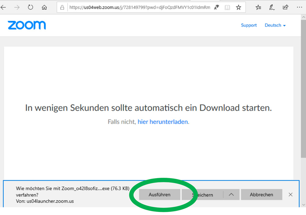Dismiss the download notification bar

(290, 195)
